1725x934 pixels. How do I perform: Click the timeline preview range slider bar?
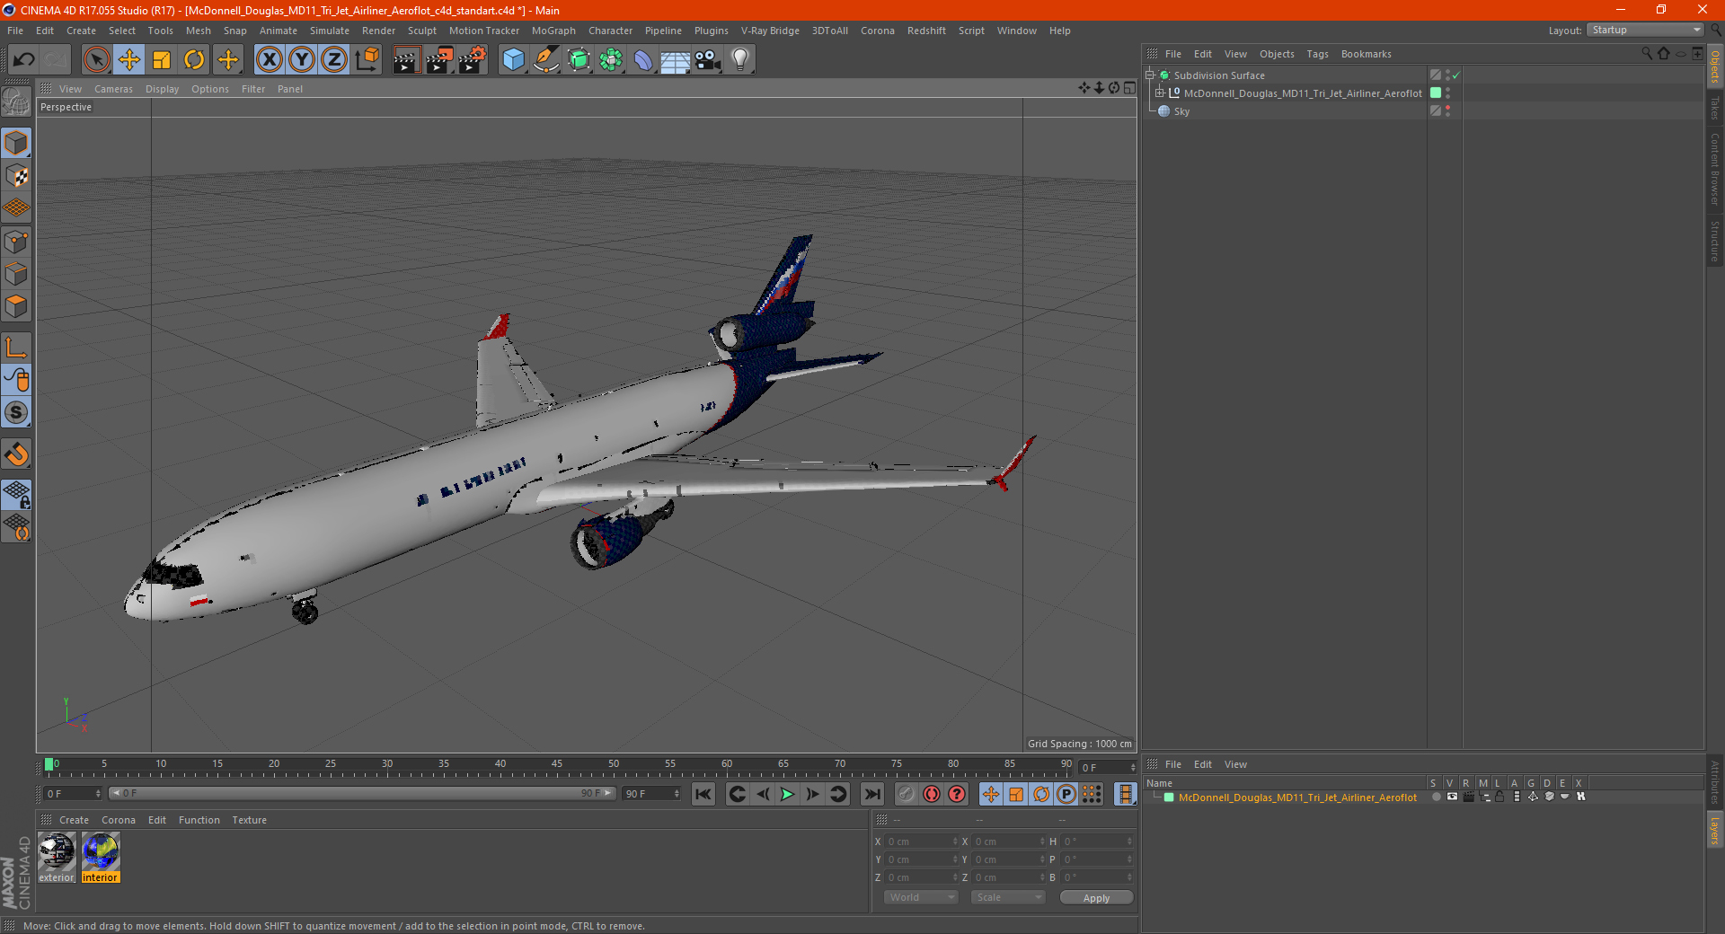pyautogui.click(x=361, y=793)
